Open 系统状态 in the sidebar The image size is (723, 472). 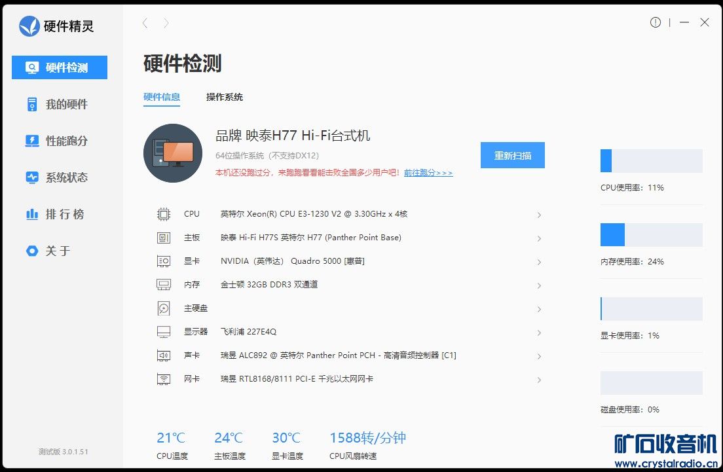click(60, 177)
